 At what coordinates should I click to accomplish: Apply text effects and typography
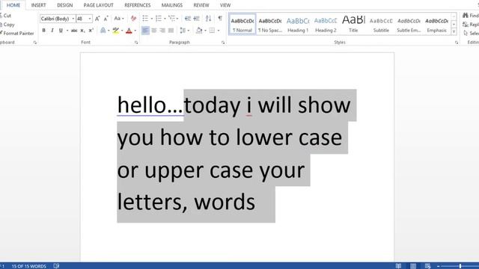[103, 31]
